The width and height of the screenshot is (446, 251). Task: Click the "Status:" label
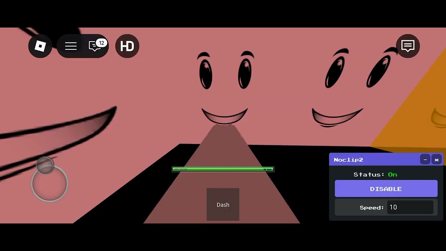[x=369, y=174]
